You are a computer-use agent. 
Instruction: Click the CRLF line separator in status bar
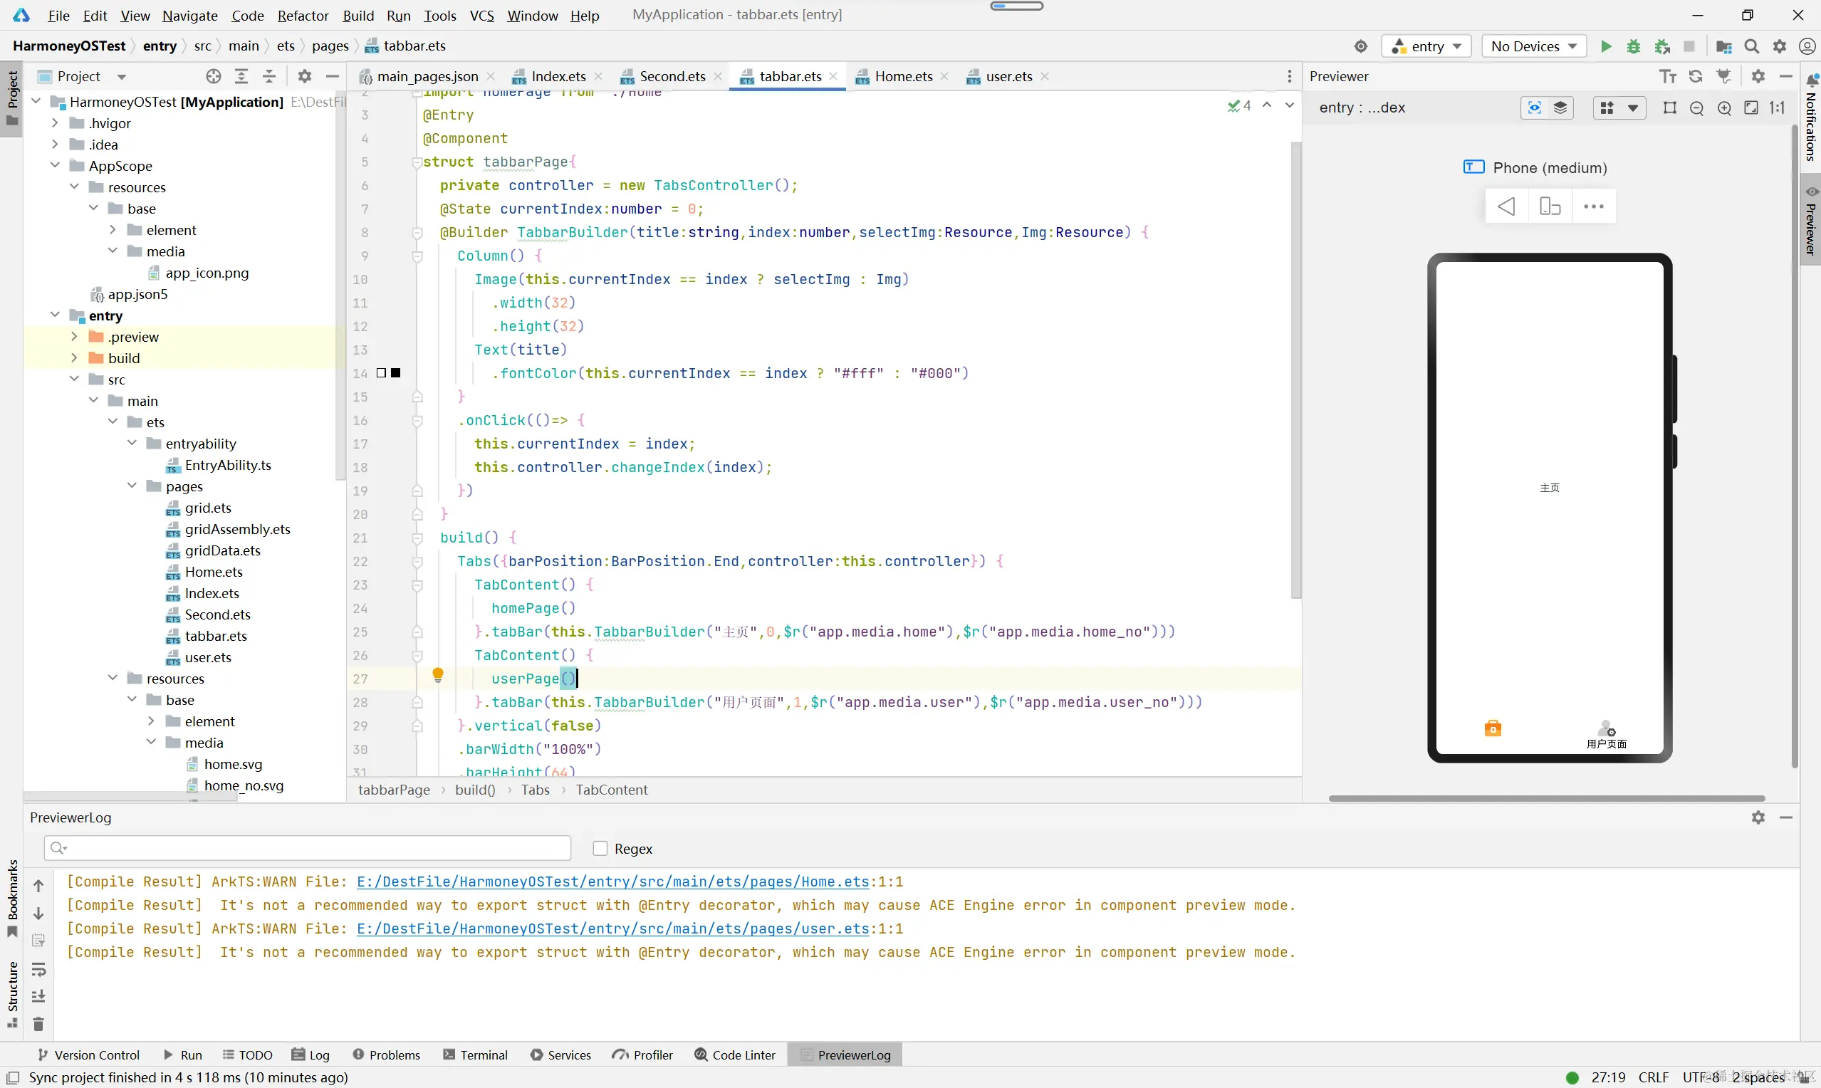(x=1653, y=1077)
